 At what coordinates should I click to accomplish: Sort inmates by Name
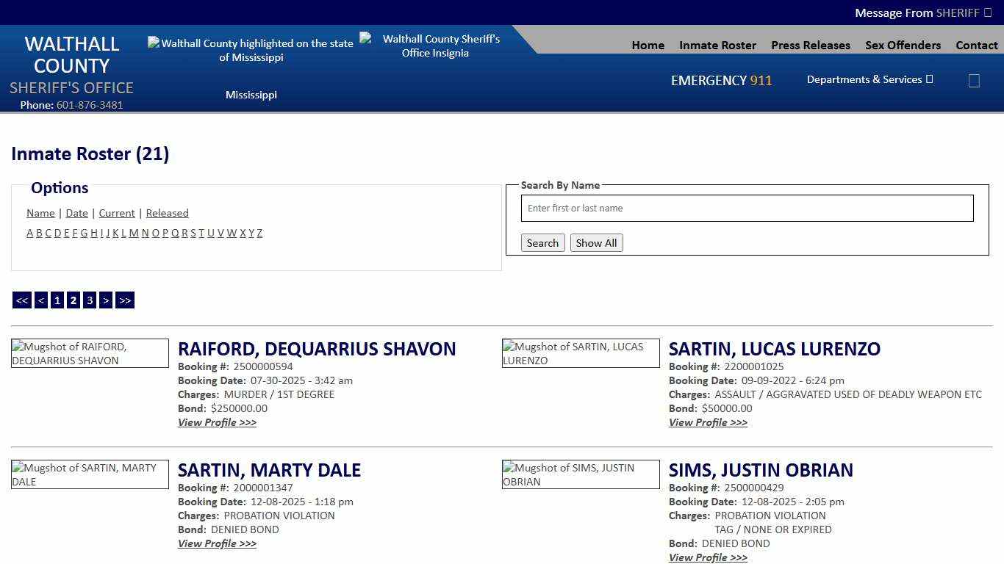click(40, 213)
